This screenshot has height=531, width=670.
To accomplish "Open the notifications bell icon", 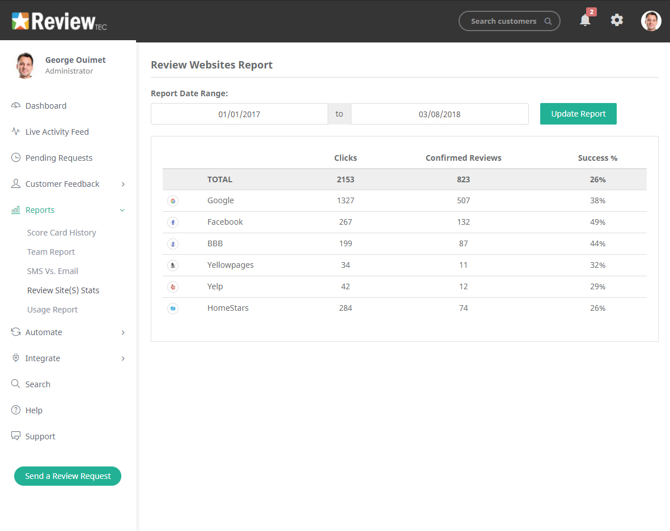I will pos(585,20).
